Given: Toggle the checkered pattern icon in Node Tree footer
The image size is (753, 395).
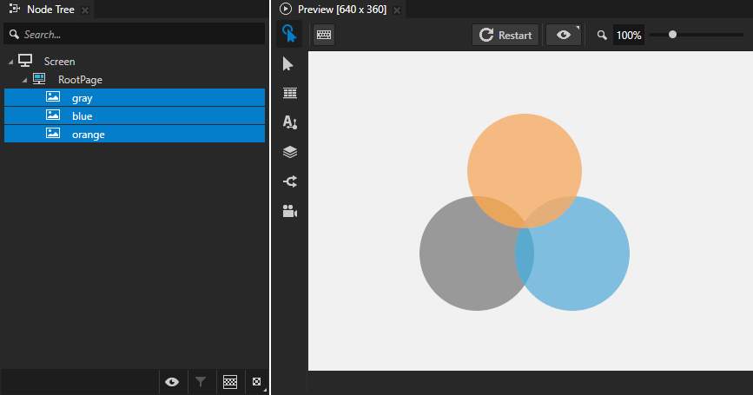Looking at the screenshot, I should (230, 381).
